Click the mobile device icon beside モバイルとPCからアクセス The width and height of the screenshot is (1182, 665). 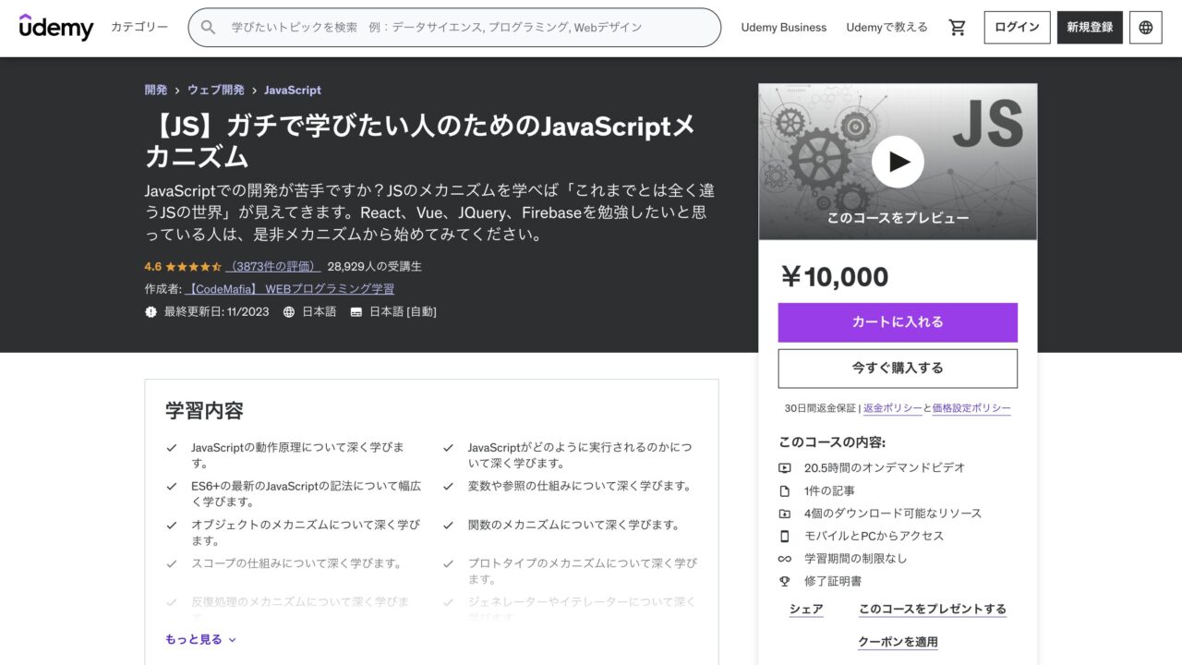coord(784,536)
